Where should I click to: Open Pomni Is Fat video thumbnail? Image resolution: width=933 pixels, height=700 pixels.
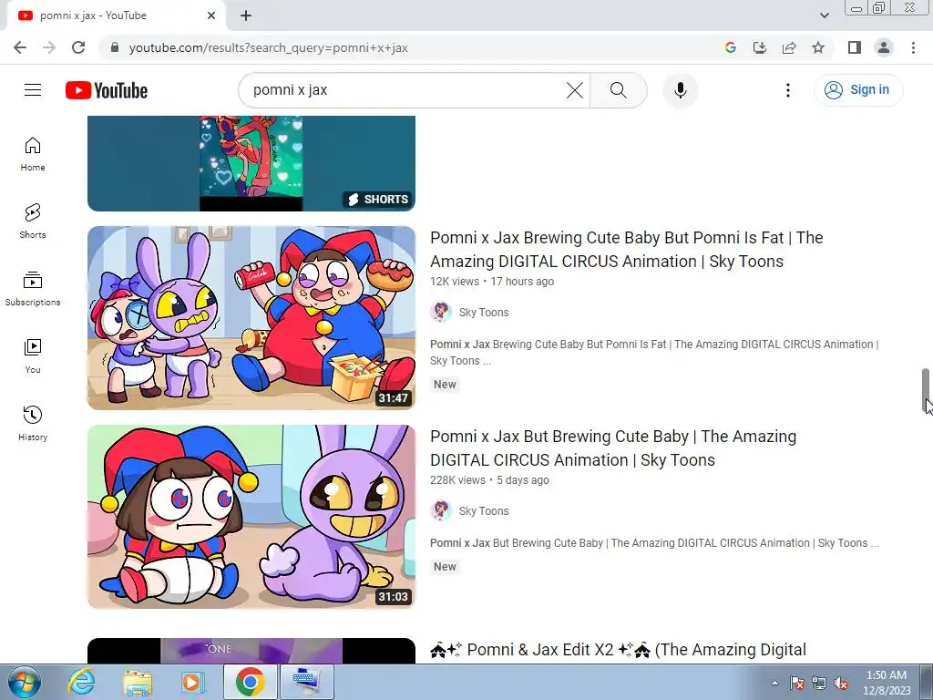tap(251, 318)
